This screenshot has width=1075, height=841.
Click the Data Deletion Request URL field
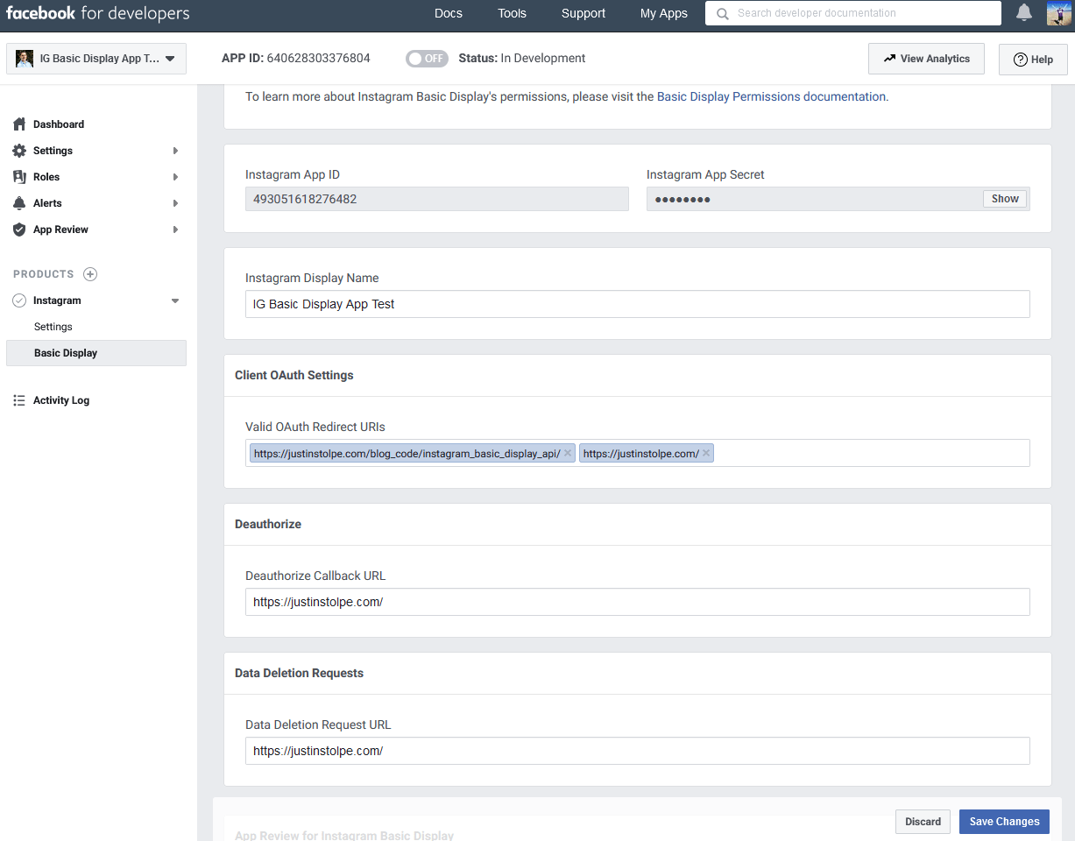(638, 751)
